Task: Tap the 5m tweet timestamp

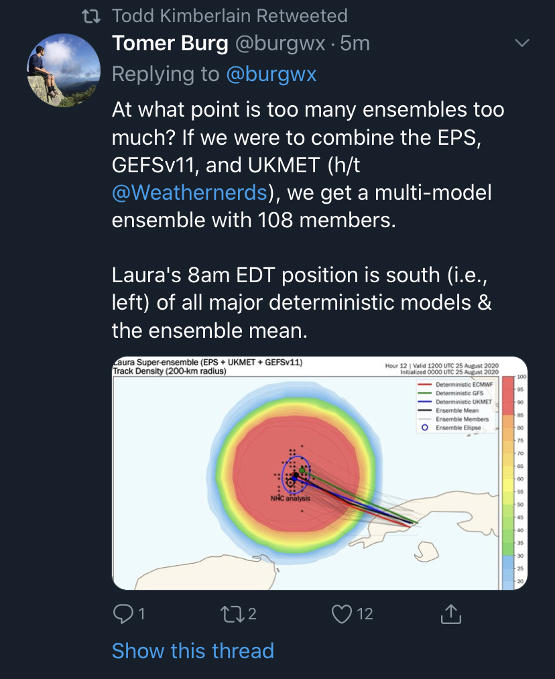Action: point(355,43)
